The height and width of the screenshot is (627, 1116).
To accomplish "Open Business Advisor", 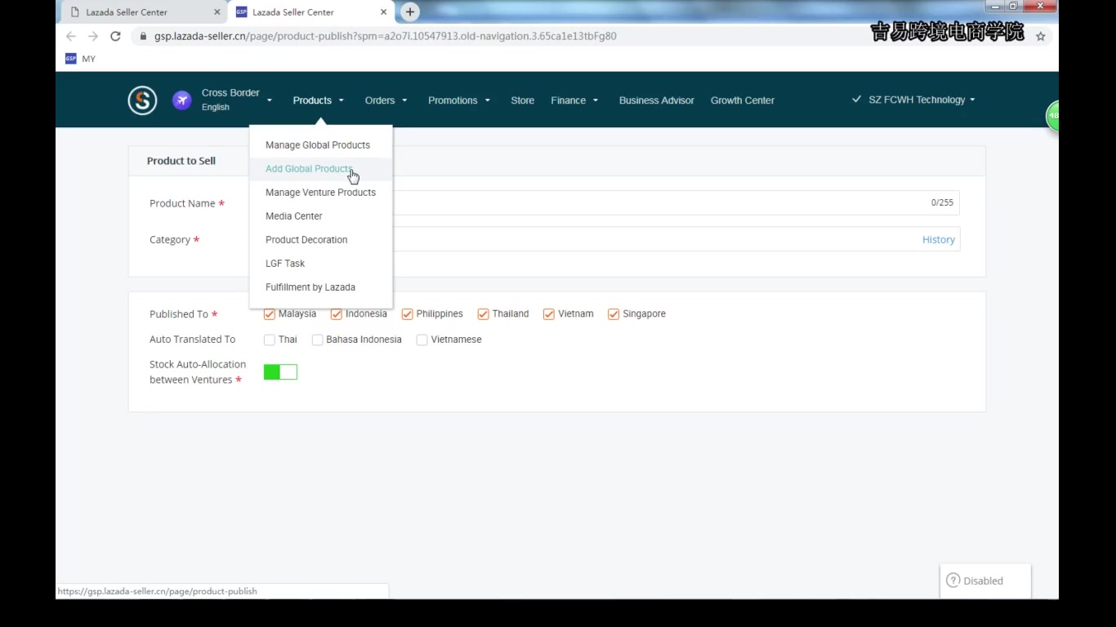I will coord(656,100).
